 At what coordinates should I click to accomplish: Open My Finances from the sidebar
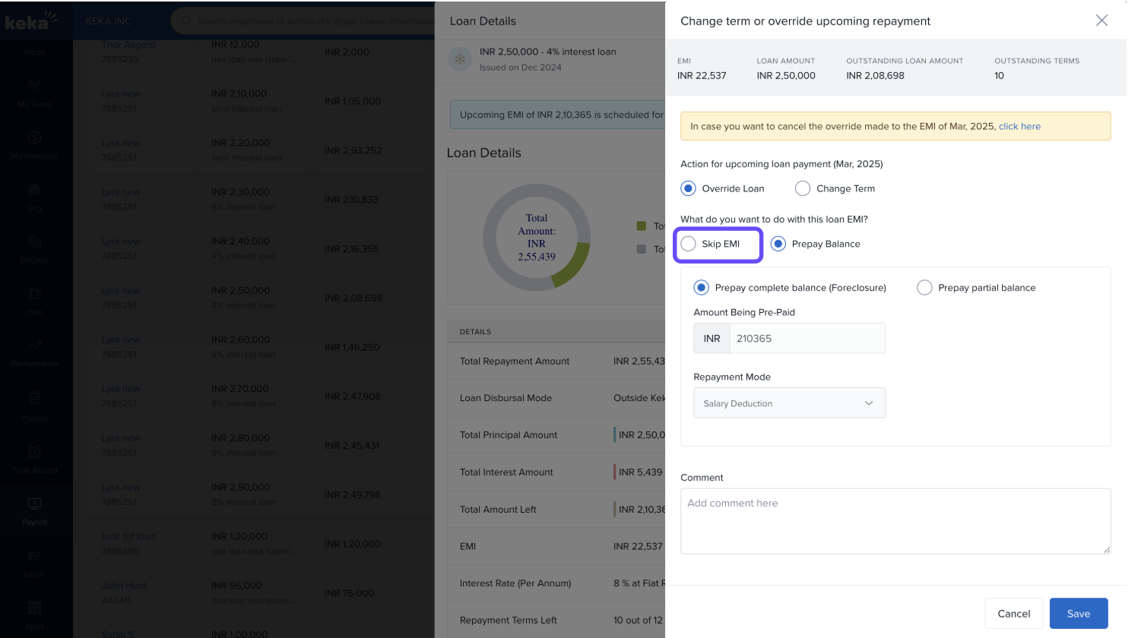(x=34, y=145)
